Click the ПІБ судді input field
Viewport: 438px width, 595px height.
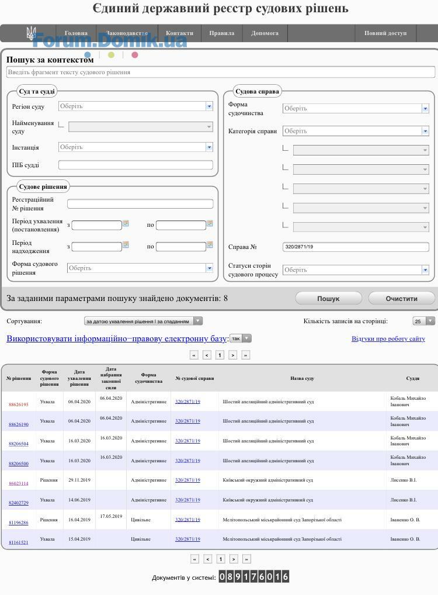(135, 165)
